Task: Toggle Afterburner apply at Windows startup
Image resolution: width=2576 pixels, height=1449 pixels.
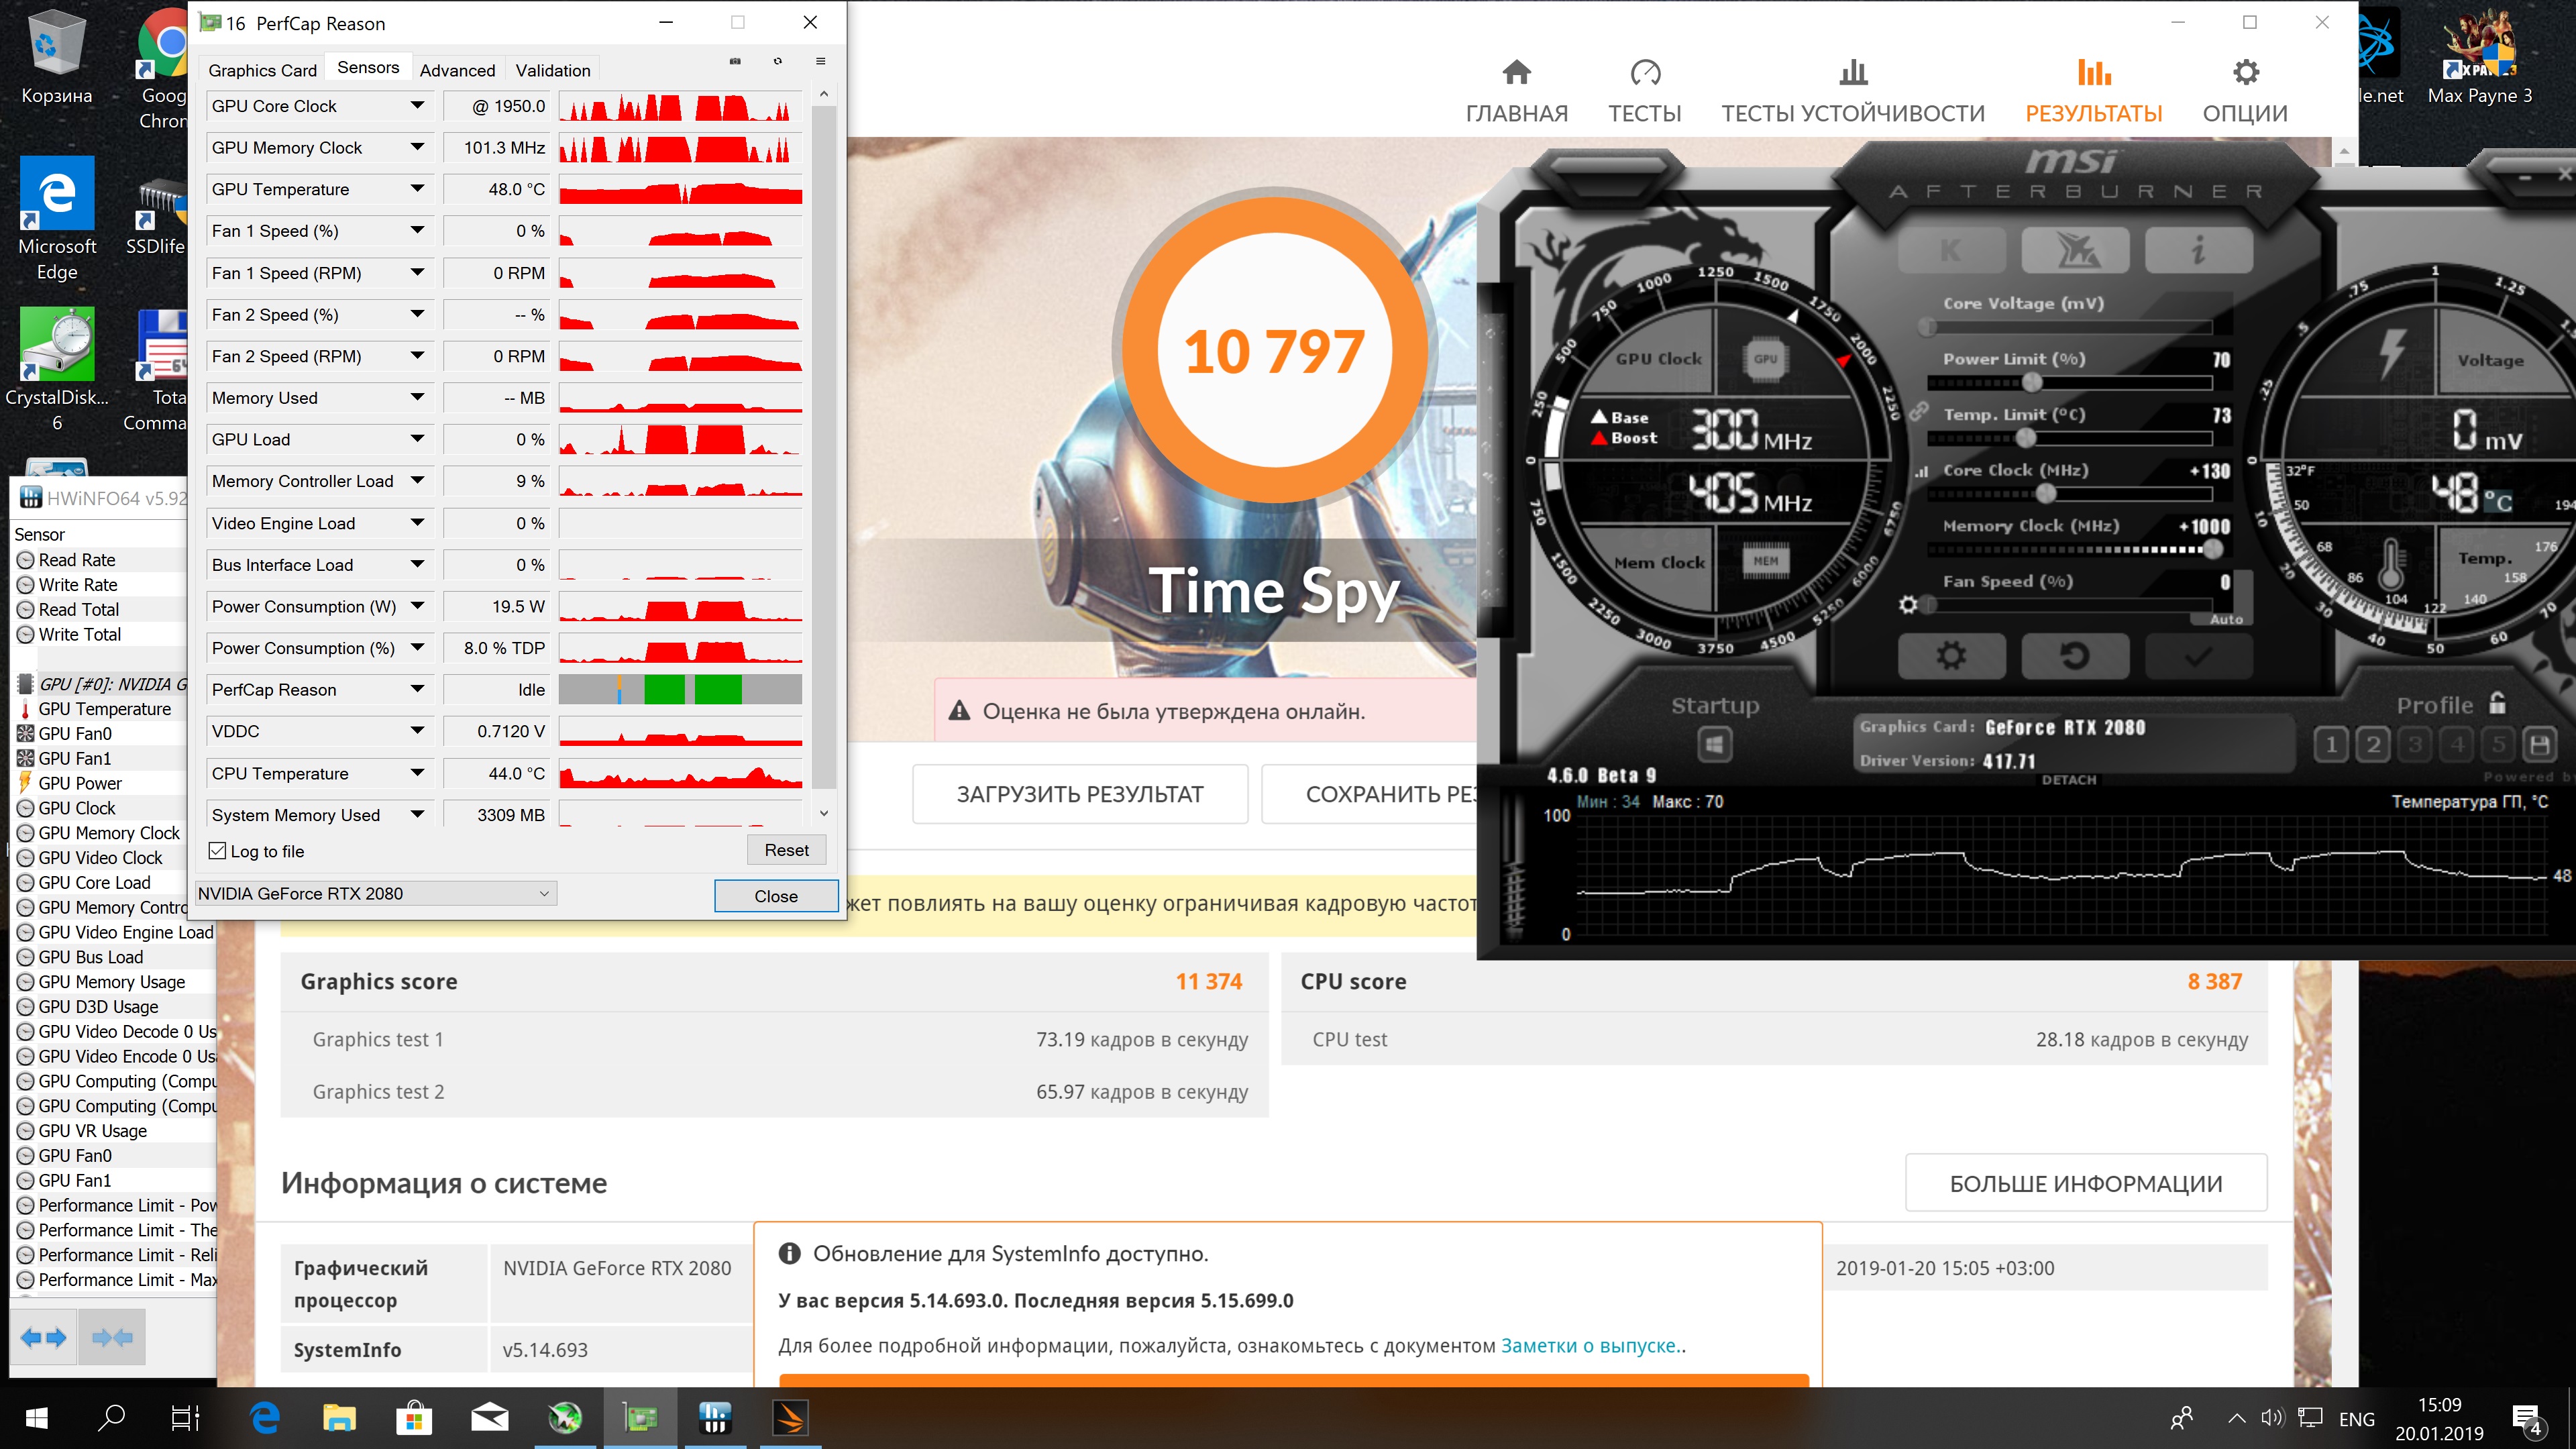Action: tap(1714, 744)
